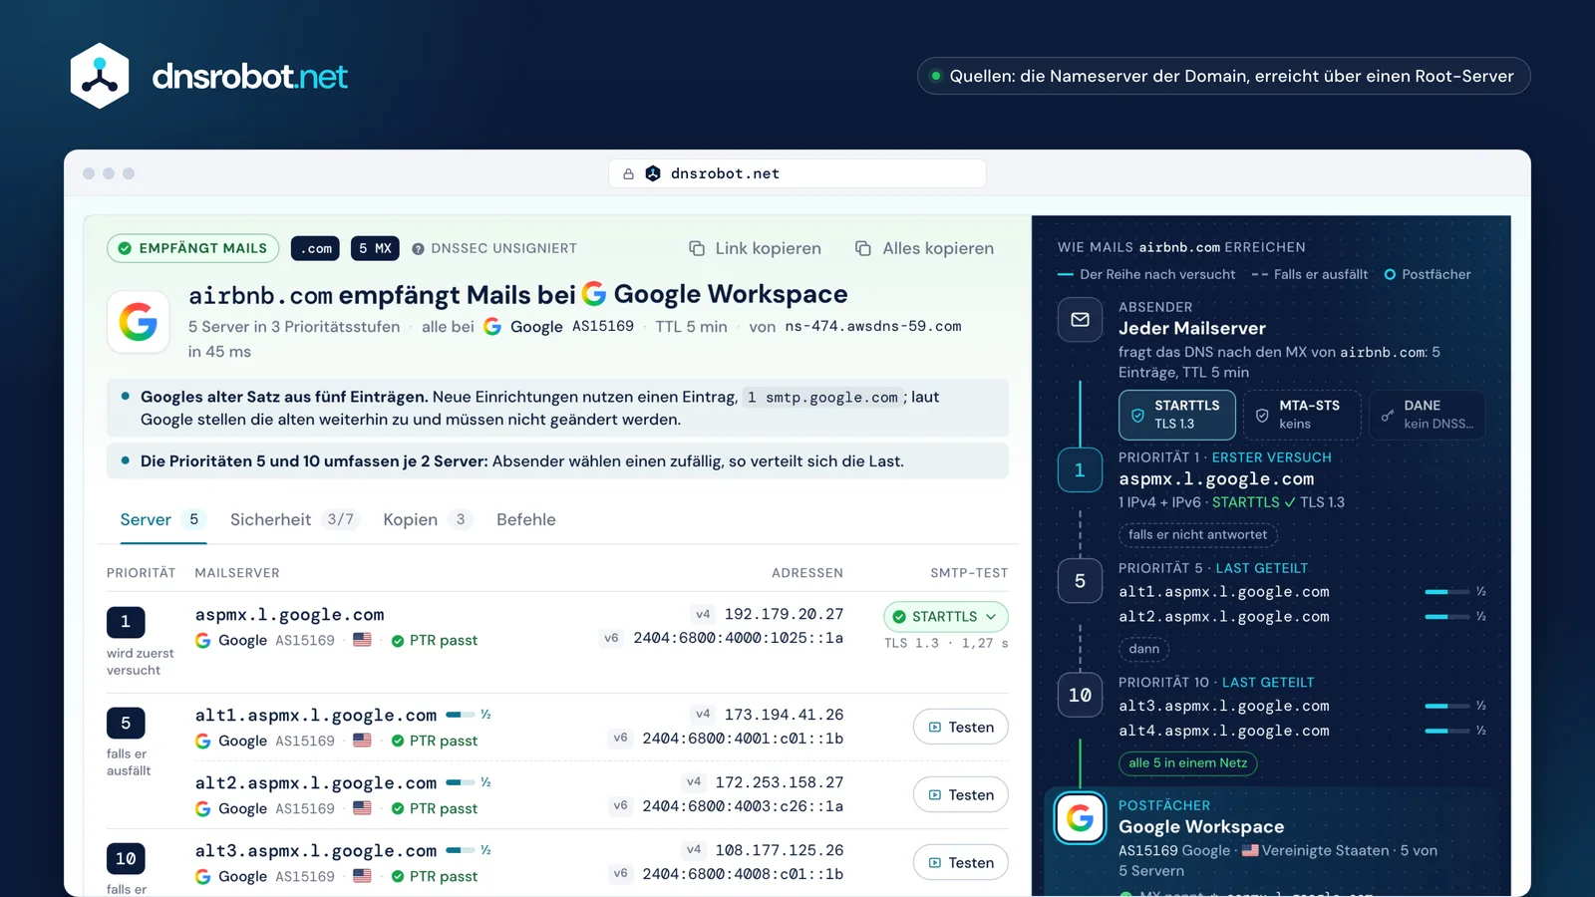Click the US flag in the aspmx.l.google.com row
Viewport: 1595px width, 897px height.
362,640
